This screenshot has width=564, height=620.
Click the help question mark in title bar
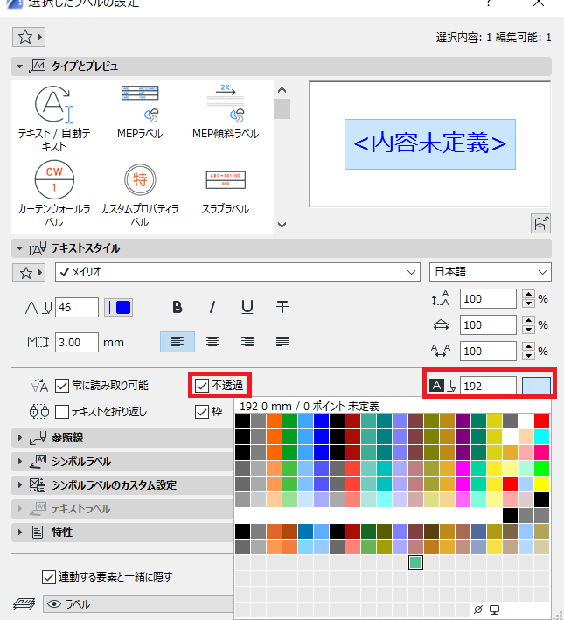point(489,3)
